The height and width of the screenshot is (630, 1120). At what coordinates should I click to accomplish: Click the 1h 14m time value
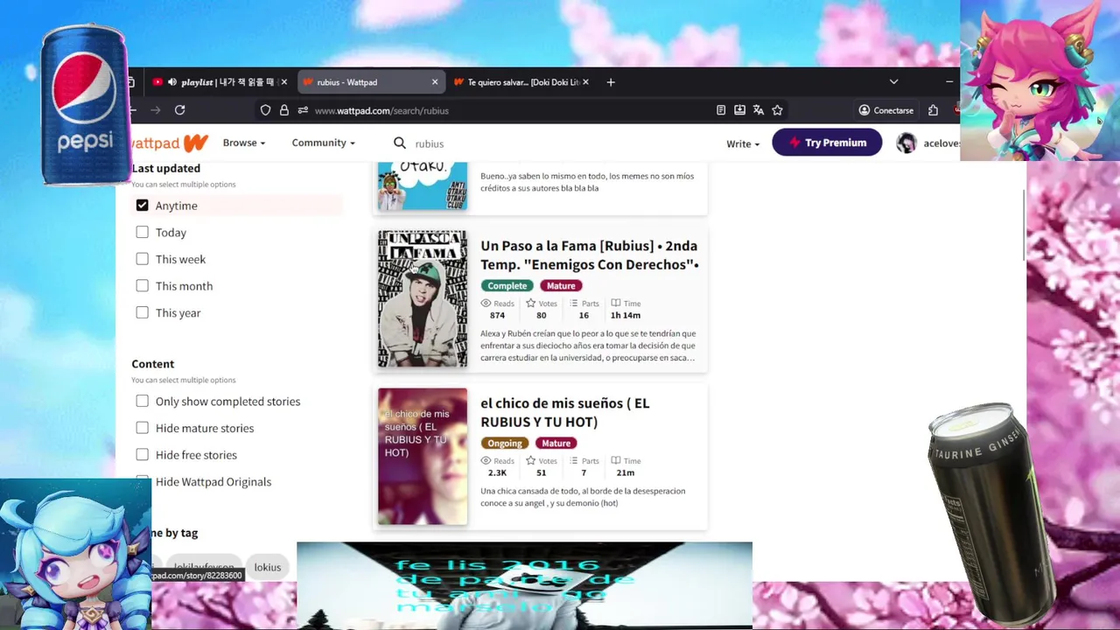pyautogui.click(x=625, y=315)
